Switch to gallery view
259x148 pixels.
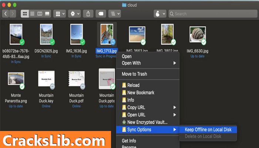pos(47,14)
